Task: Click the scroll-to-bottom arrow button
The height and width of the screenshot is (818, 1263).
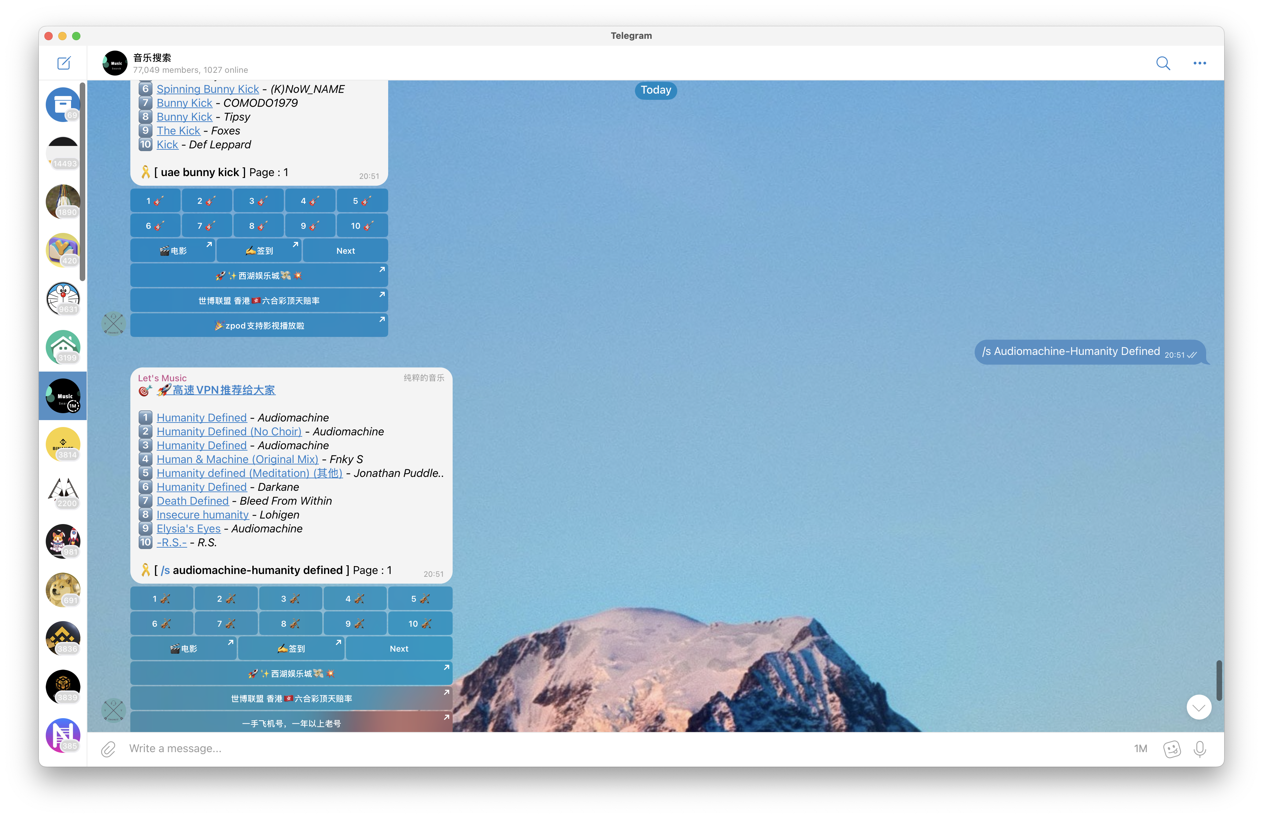Action: pyautogui.click(x=1199, y=707)
